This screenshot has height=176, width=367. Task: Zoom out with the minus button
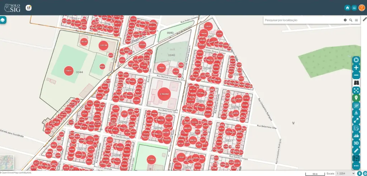(356, 75)
